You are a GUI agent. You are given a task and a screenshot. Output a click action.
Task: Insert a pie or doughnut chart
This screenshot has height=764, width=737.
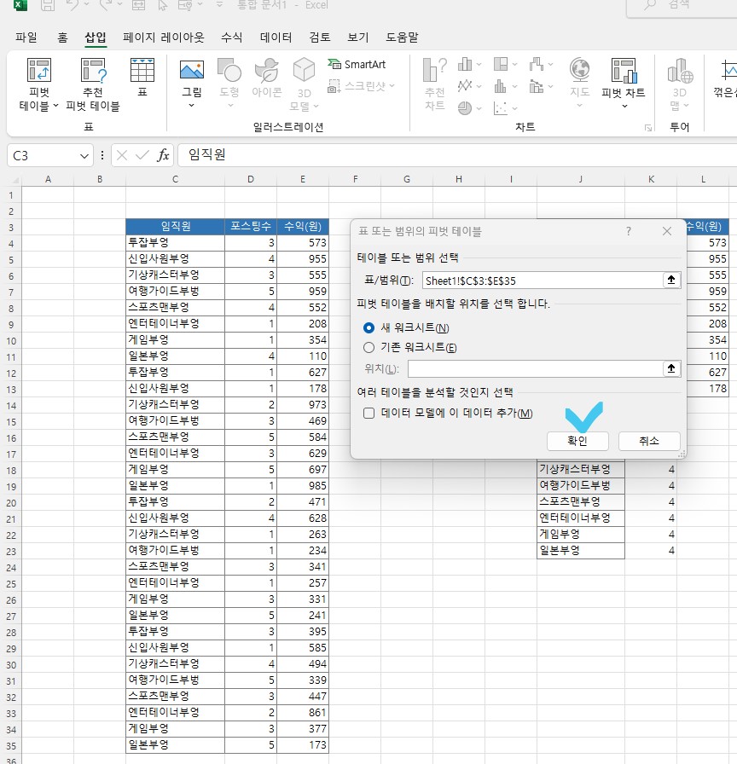[465, 107]
